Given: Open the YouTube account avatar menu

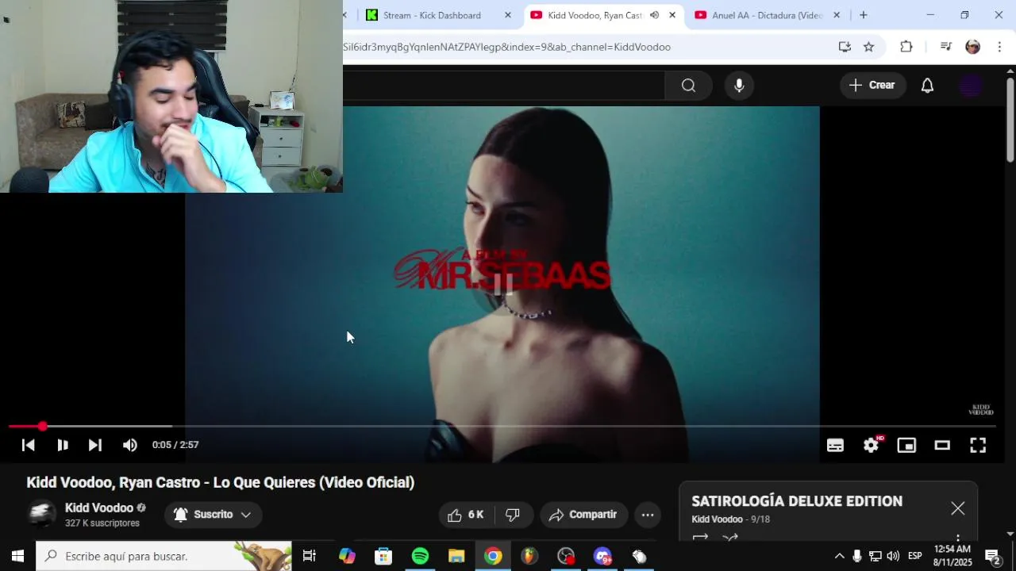Looking at the screenshot, I should pyautogui.click(x=971, y=86).
